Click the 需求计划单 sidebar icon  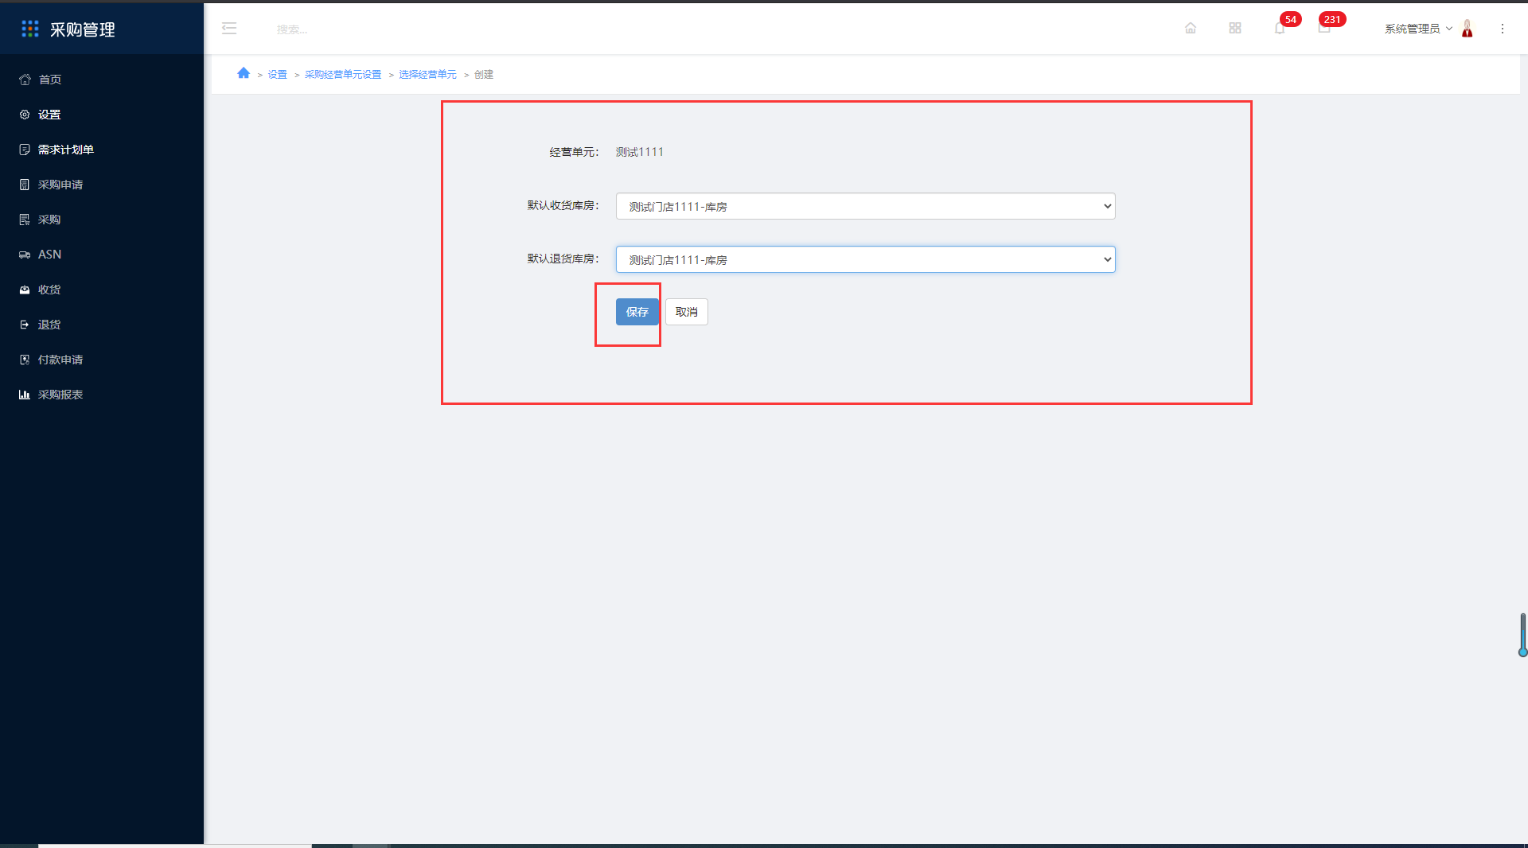pyautogui.click(x=25, y=150)
